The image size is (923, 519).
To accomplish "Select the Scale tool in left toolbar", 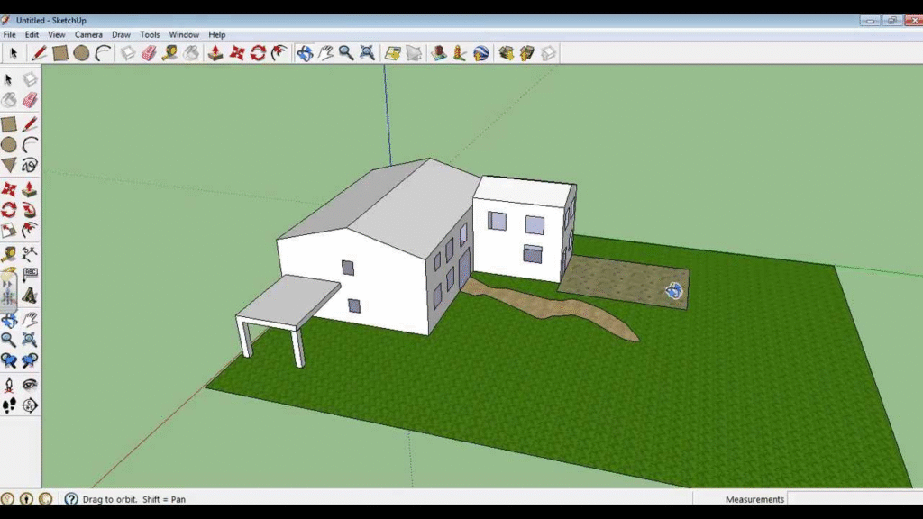I will [x=9, y=231].
